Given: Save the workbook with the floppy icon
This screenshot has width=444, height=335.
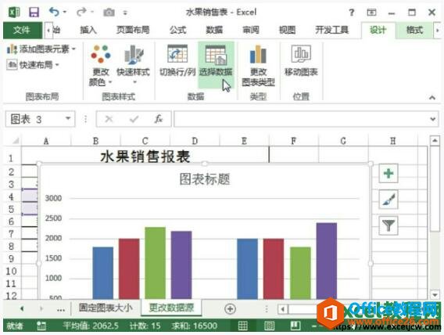Looking at the screenshot, I should point(34,13).
